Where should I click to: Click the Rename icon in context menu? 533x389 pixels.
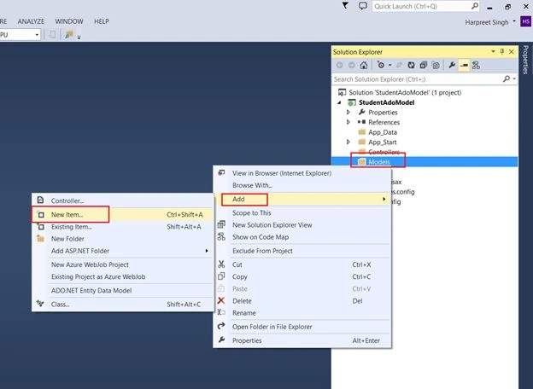click(x=221, y=312)
